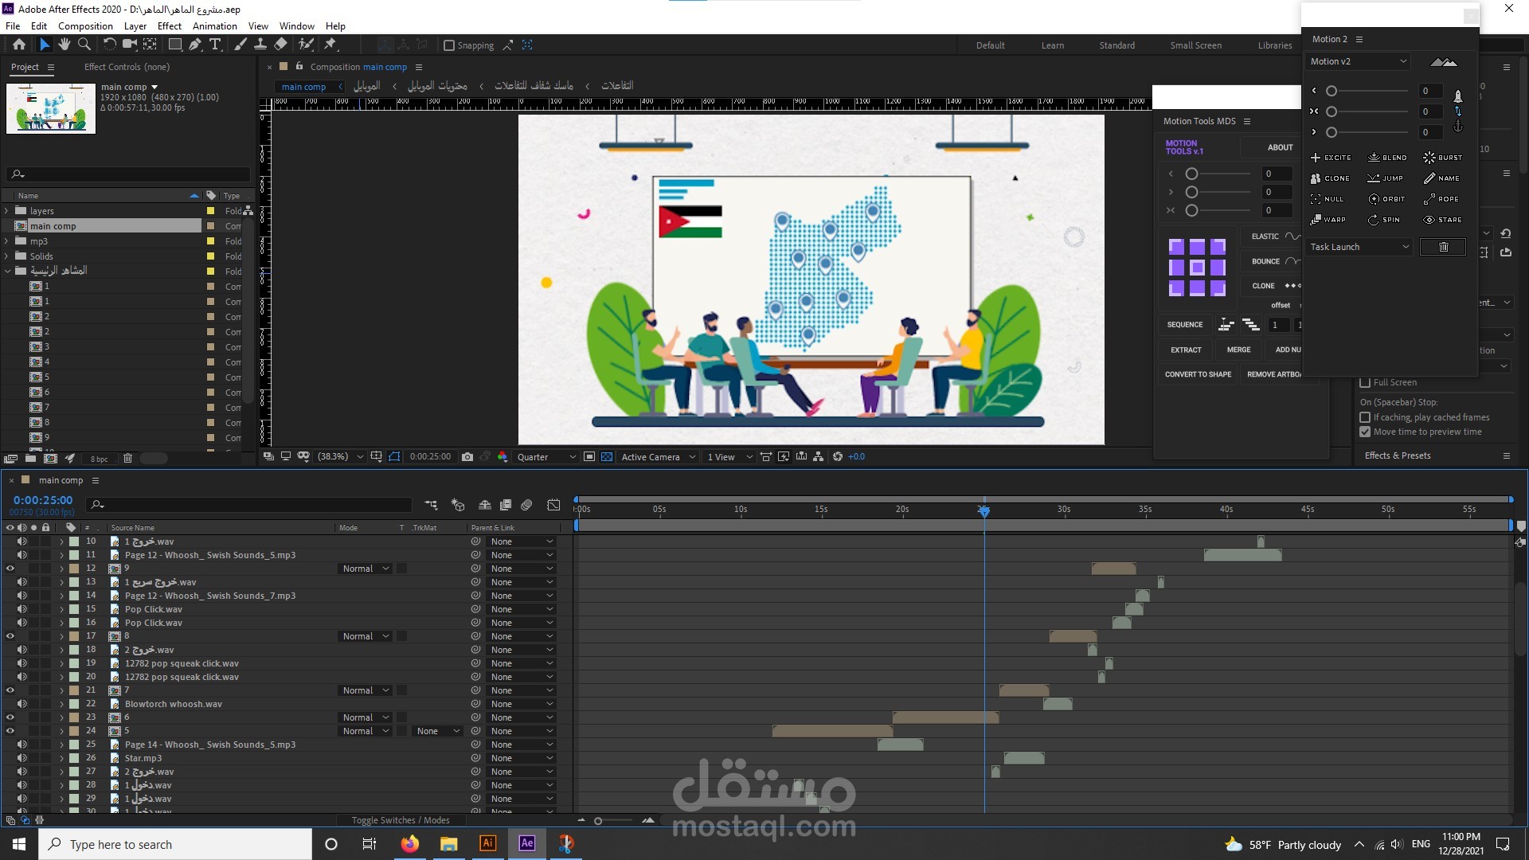The height and width of the screenshot is (860, 1529).
Task: Switch to the Small Screen workspace
Action: [1195, 45]
